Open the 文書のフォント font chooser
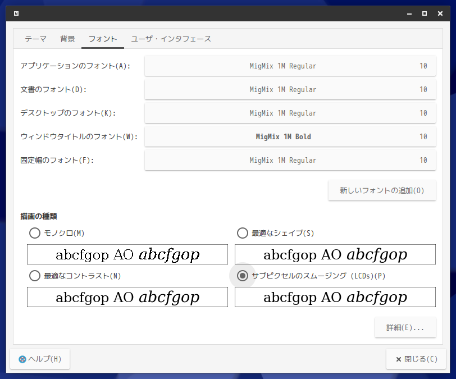456x379 pixels. [290, 90]
